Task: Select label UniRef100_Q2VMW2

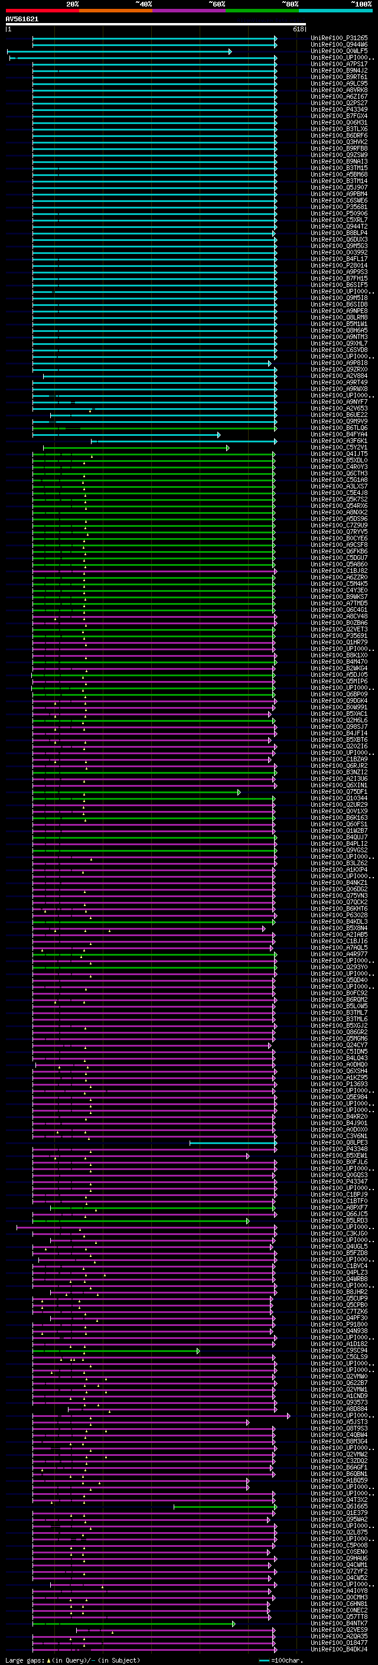Action: tap(339, 1454)
